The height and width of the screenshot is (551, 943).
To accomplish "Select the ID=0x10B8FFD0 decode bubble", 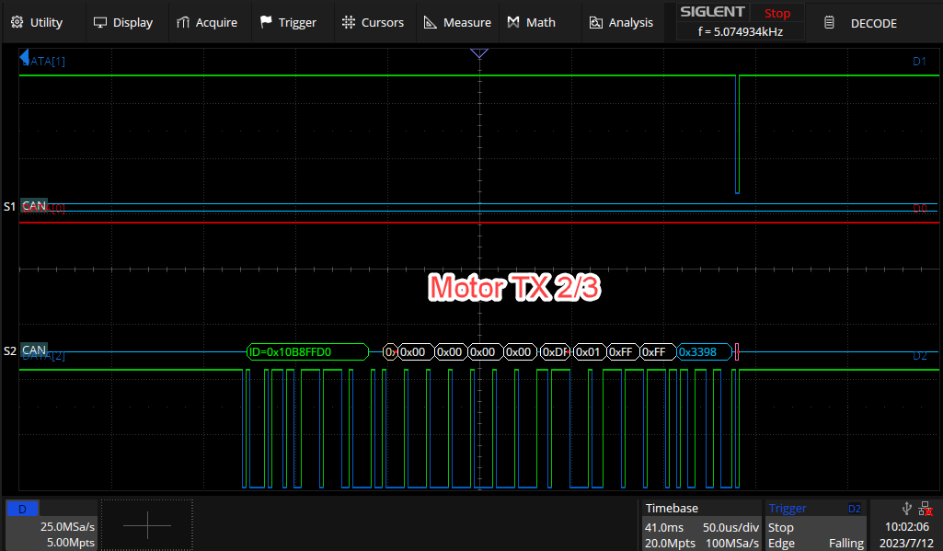I will click(x=305, y=351).
